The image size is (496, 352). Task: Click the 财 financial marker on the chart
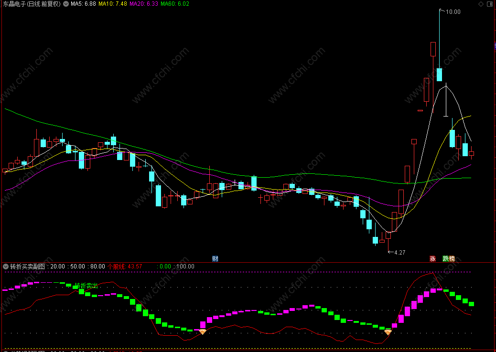coord(215,259)
